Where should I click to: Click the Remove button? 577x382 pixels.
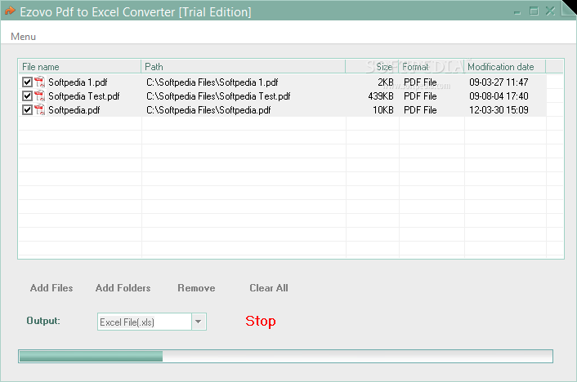(196, 288)
